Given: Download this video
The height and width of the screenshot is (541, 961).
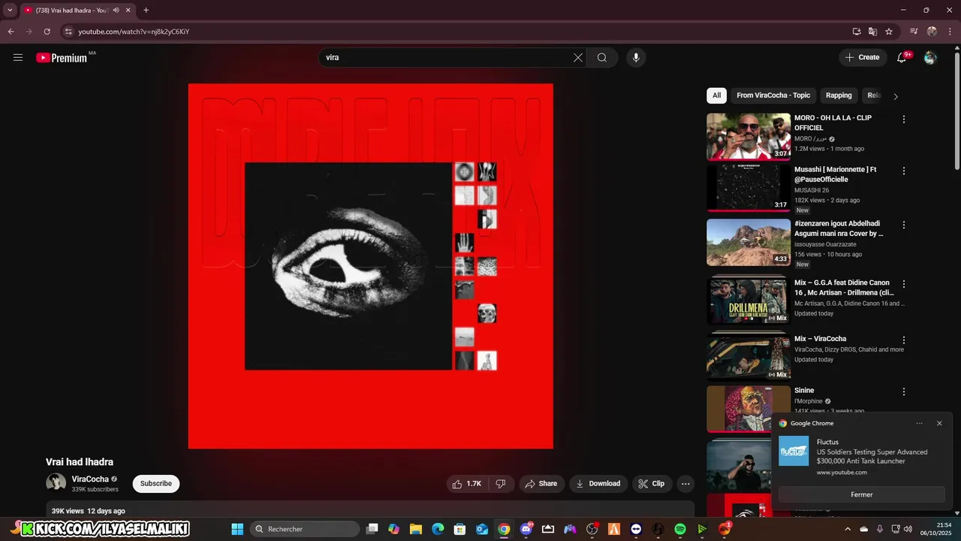Looking at the screenshot, I should click(x=598, y=484).
